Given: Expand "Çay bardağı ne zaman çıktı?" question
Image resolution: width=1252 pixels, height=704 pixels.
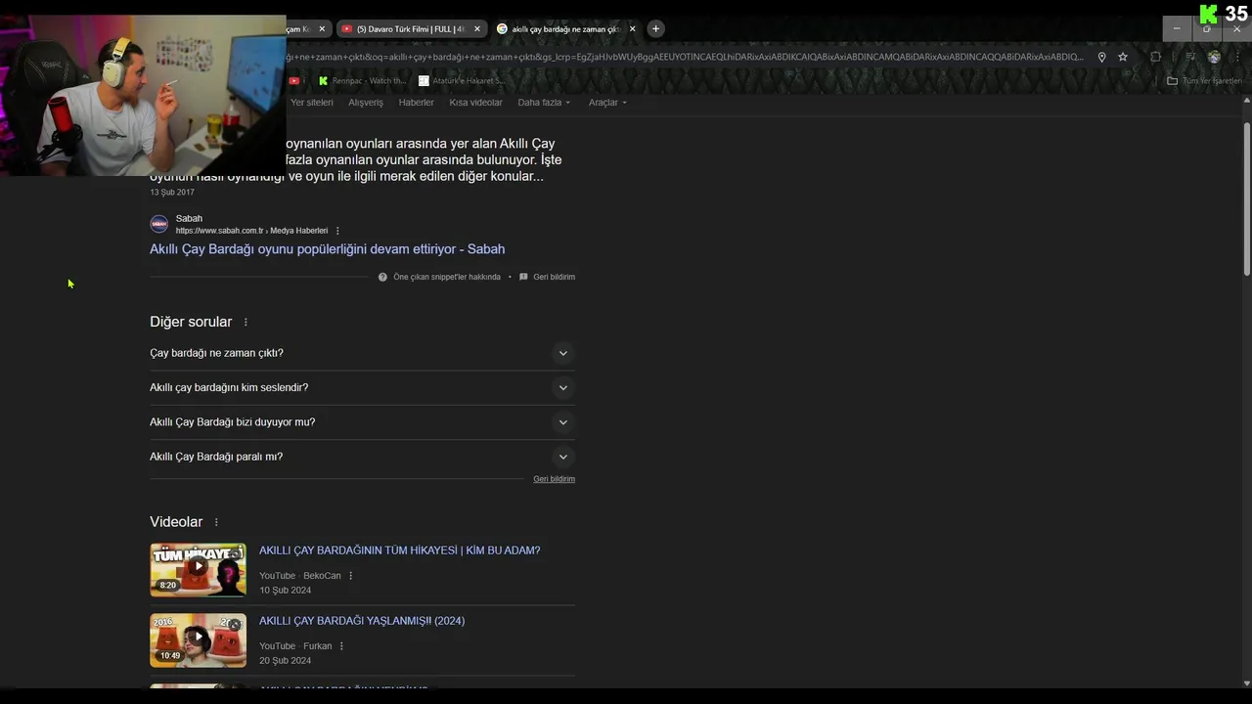Looking at the screenshot, I should coord(362,353).
